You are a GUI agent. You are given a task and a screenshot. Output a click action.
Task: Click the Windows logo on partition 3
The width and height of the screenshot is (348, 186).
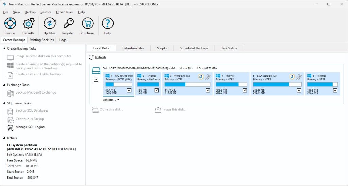167,76
